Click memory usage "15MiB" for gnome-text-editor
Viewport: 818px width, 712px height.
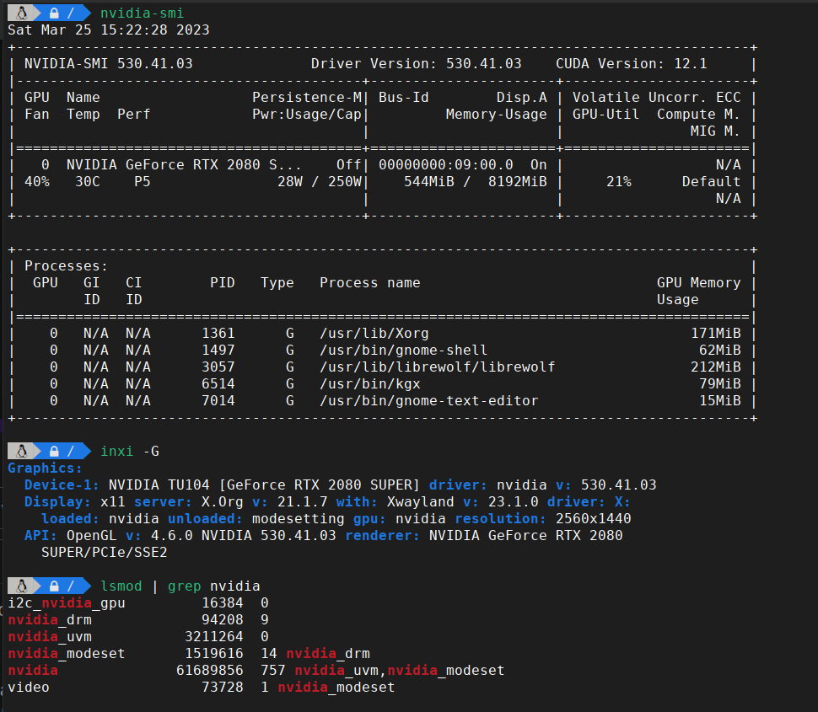pos(720,400)
